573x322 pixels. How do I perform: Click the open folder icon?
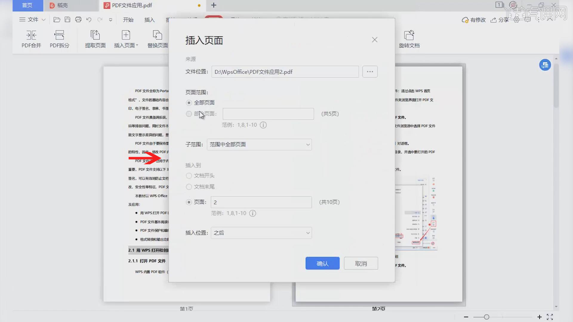point(57,20)
